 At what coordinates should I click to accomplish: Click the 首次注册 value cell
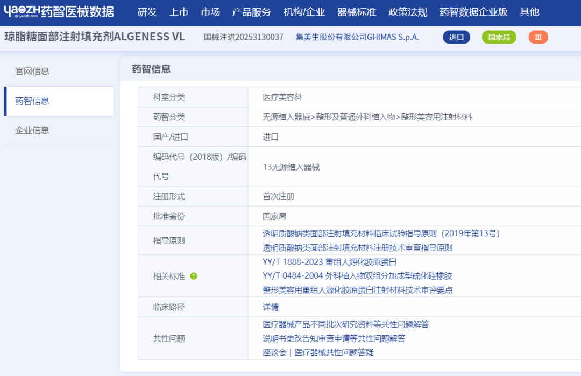(278, 196)
